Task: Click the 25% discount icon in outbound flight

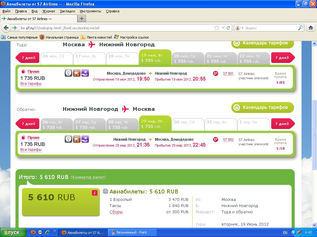Action: pos(68,73)
